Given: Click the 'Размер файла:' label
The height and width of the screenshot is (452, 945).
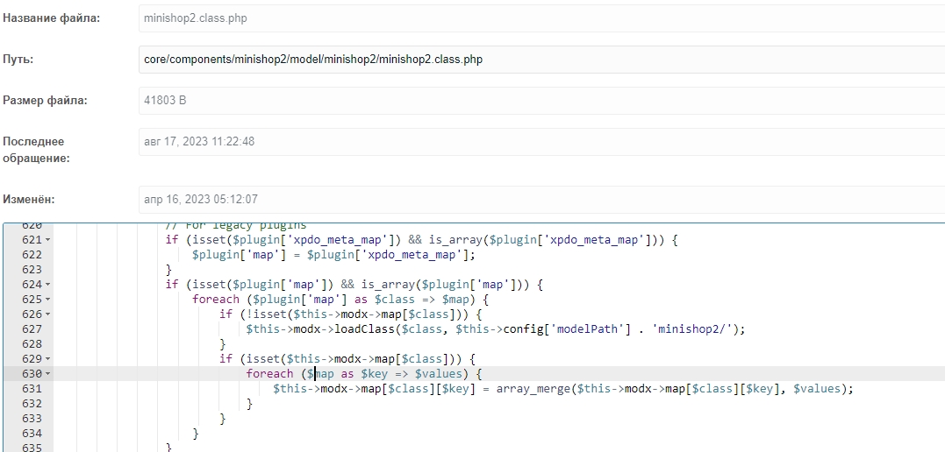Looking at the screenshot, I should point(45,101).
